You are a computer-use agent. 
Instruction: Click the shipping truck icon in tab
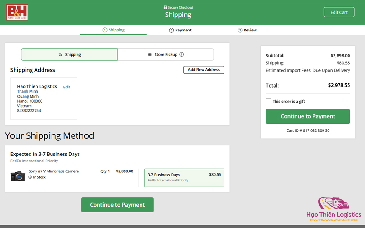[x=60, y=55]
